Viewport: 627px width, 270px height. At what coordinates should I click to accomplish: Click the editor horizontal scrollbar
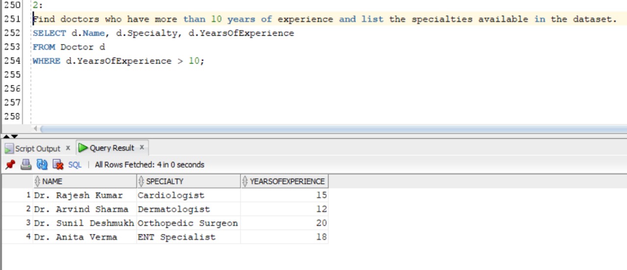333,129
